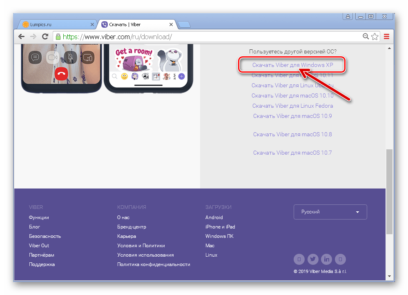Open Карьера footer link
The image size is (408, 295).
point(127,236)
